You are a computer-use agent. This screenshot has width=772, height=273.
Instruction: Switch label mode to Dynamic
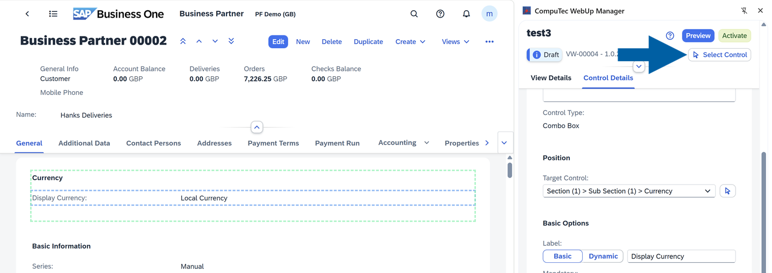pyautogui.click(x=603, y=256)
